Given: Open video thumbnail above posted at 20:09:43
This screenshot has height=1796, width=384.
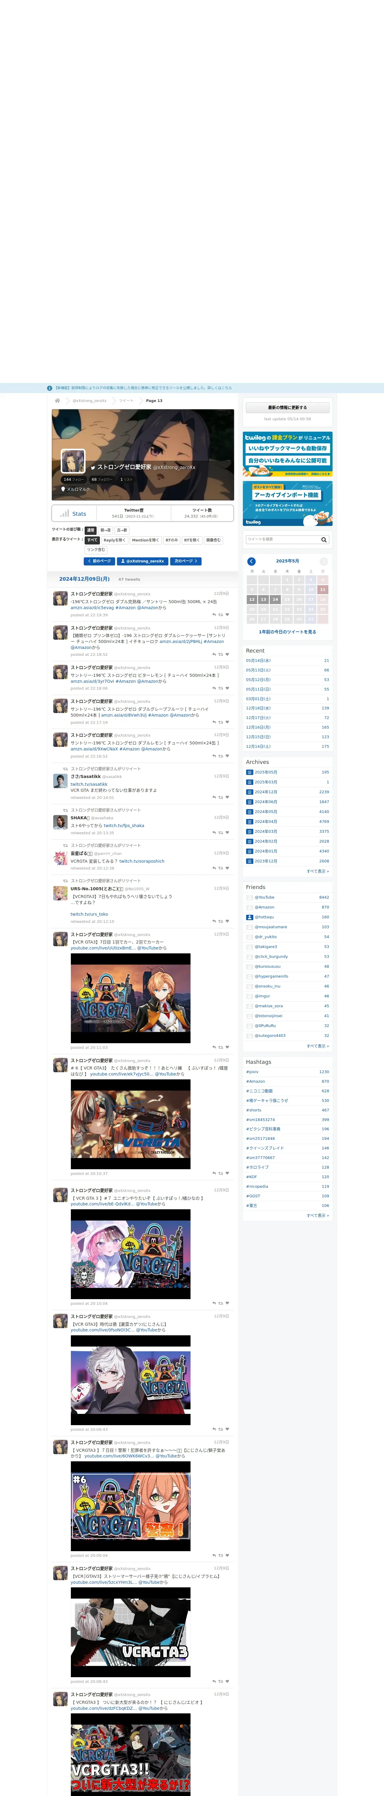Looking at the screenshot, I should [x=130, y=1381].
